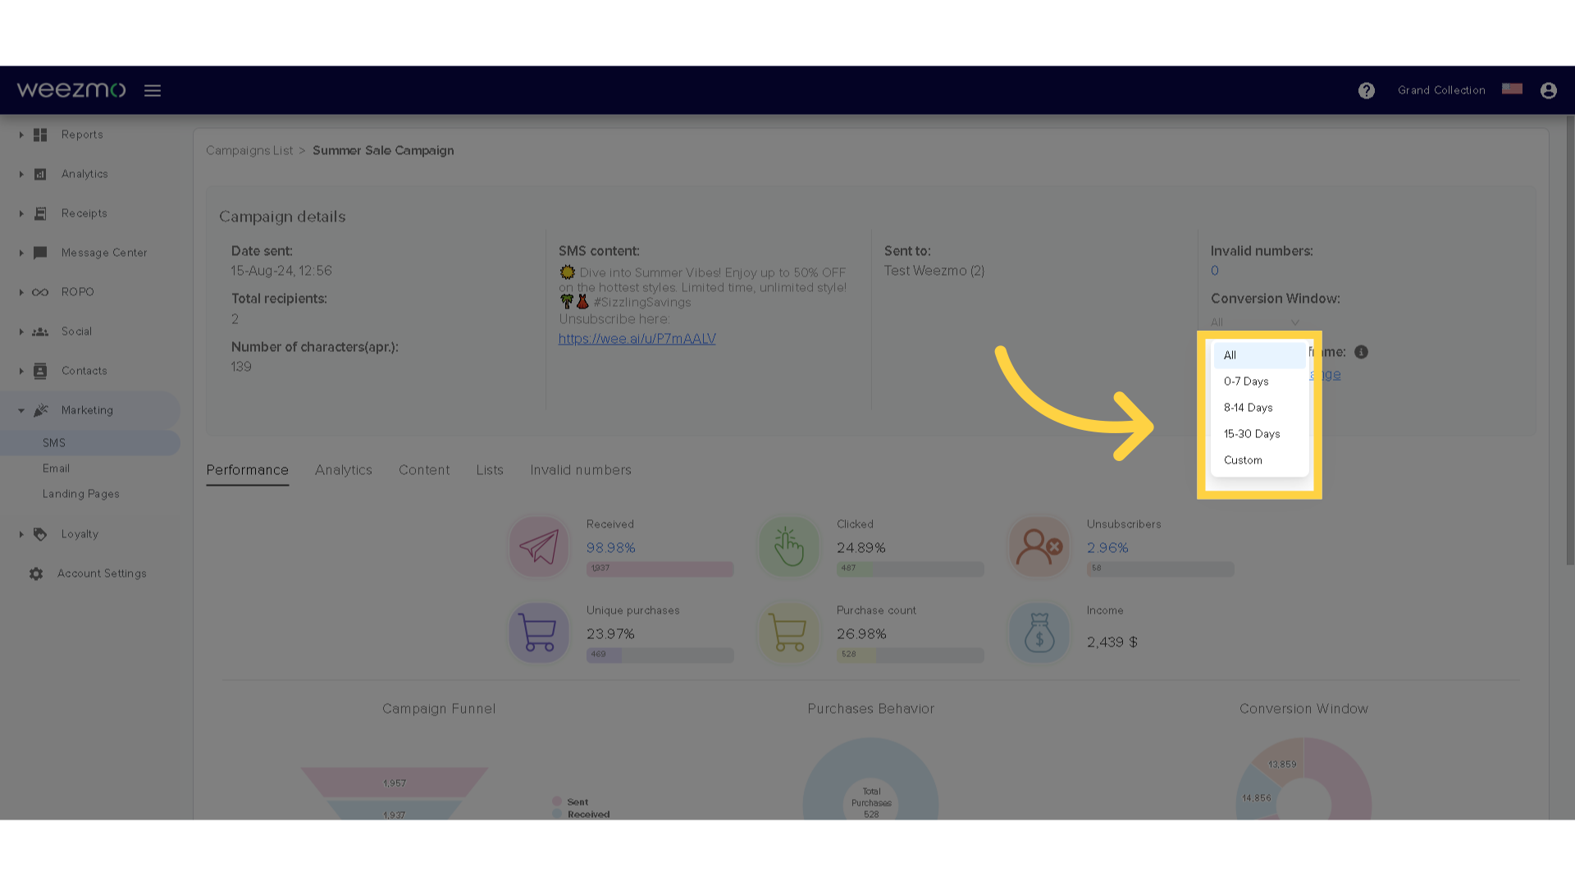Click the Conversion Window donut chart
The width and height of the screenshot is (1575, 886).
pos(1303,779)
